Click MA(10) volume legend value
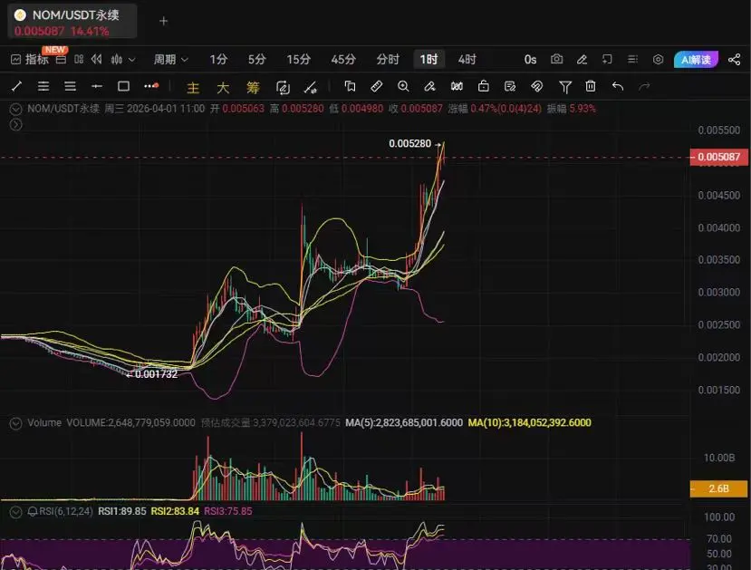Screen dimensions: 751x570 tap(529, 422)
